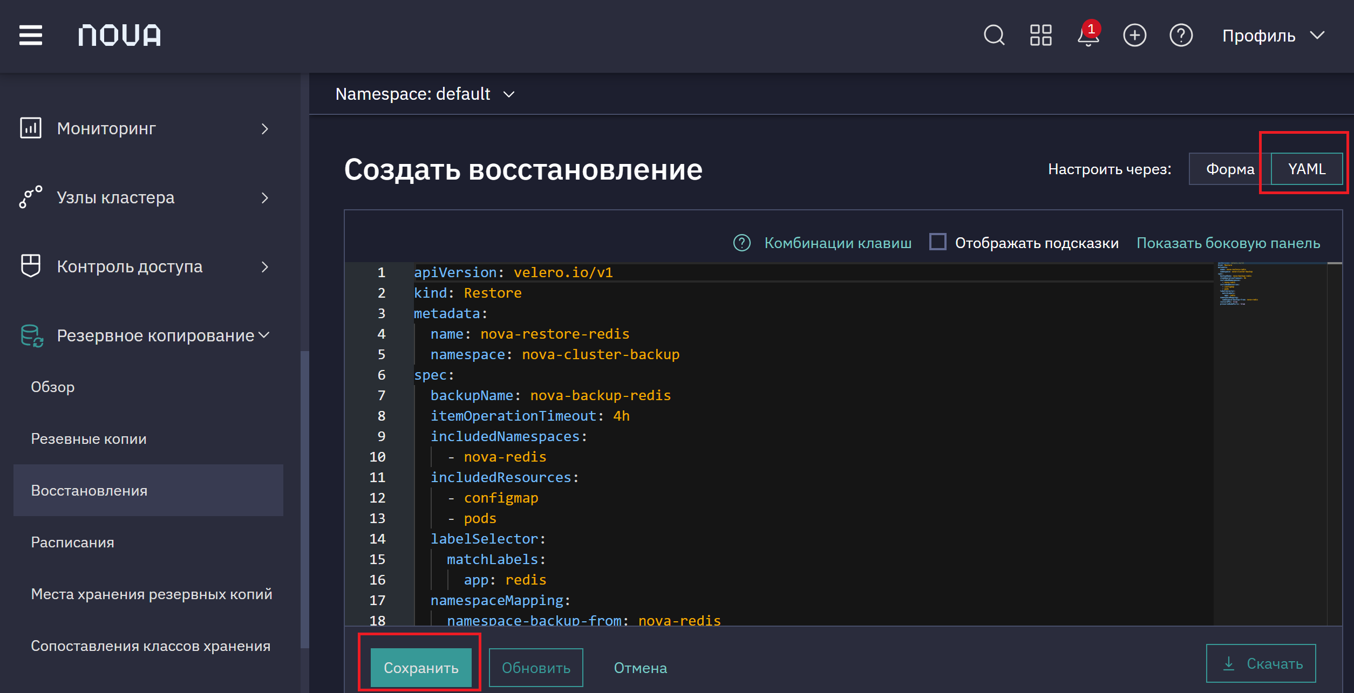Click the Скачать button

(x=1261, y=663)
